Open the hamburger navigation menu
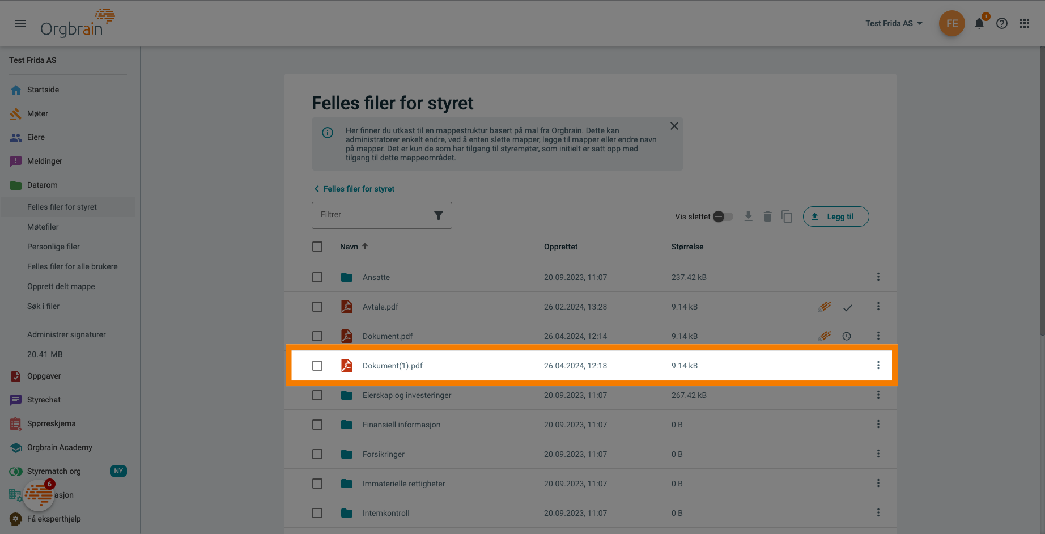The height and width of the screenshot is (534, 1045). click(20, 23)
